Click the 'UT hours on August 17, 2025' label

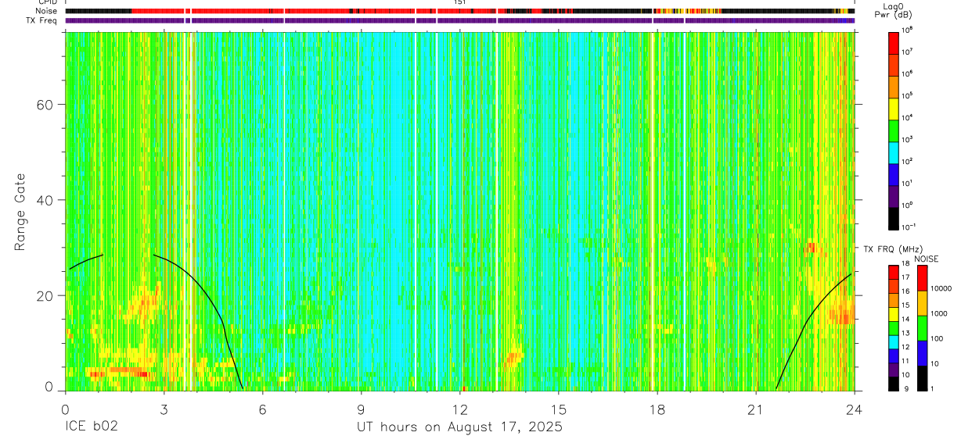pos(460,427)
